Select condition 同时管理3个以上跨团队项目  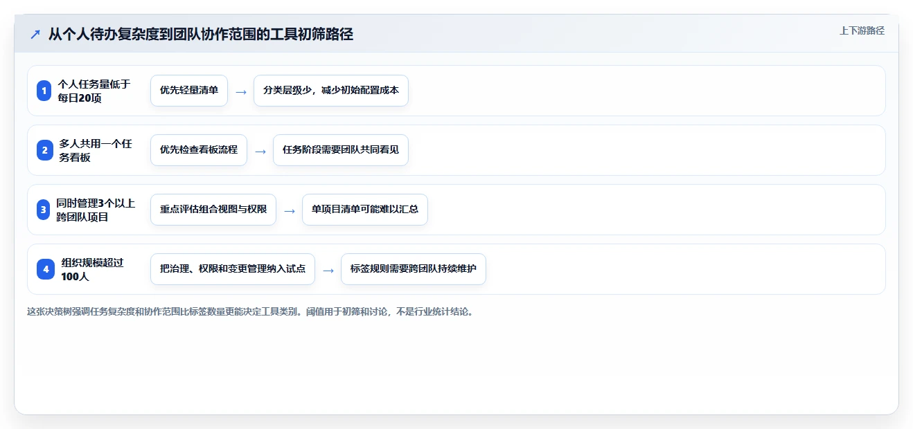click(96, 210)
